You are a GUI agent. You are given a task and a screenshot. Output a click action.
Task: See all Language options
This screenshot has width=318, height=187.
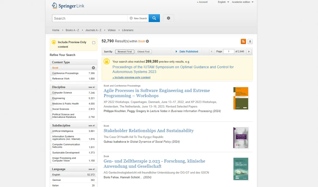coord(91,169)
